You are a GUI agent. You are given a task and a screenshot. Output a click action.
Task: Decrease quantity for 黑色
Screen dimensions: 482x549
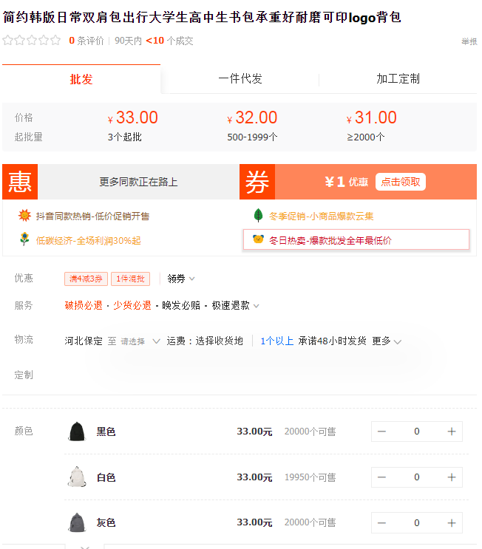[381, 432]
